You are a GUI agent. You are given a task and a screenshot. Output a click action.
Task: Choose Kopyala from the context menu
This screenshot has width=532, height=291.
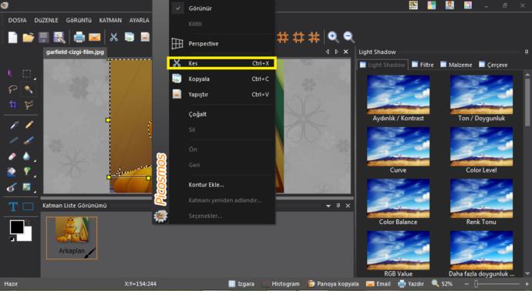point(222,79)
